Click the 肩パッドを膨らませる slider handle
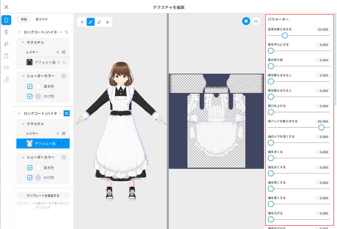The width and height of the screenshot is (337, 229). pyautogui.click(x=321, y=127)
